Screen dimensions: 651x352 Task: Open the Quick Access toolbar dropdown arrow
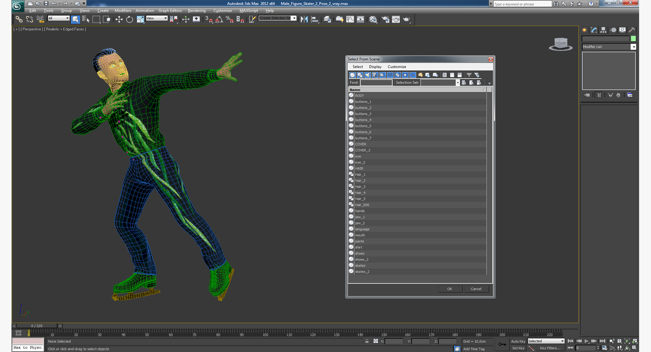(x=84, y=4)
